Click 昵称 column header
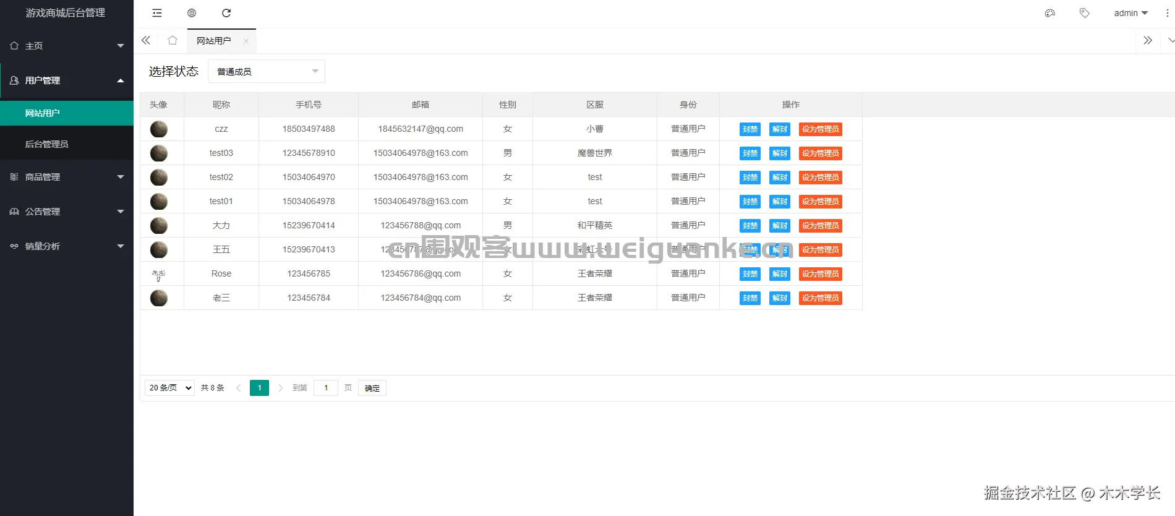Screen dimensions: 1175x516 [x=221, y=105]
